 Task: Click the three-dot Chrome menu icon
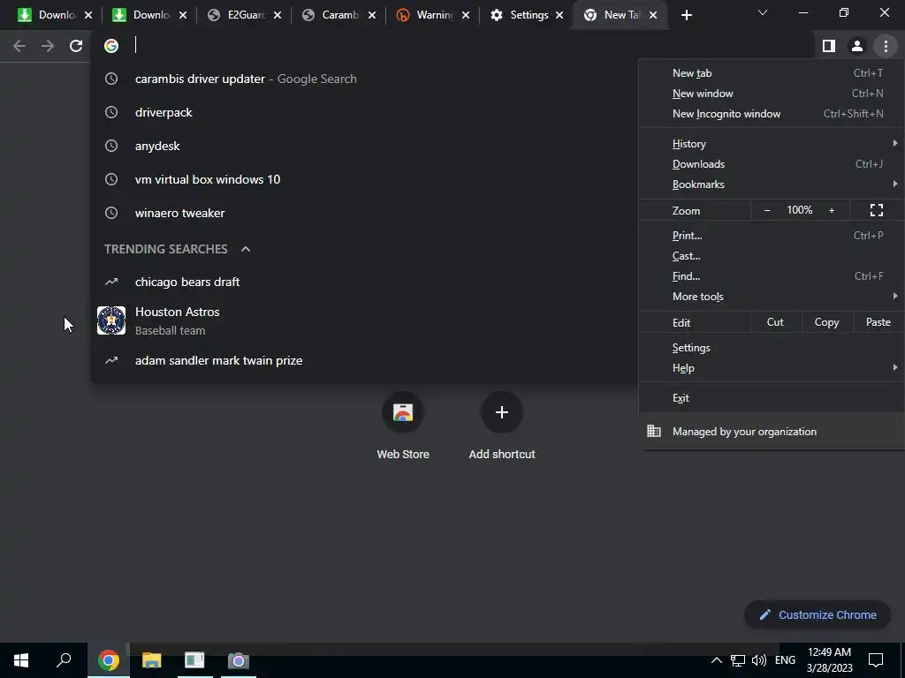(886, 46)
